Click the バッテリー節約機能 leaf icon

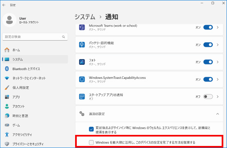pos(82,45)
